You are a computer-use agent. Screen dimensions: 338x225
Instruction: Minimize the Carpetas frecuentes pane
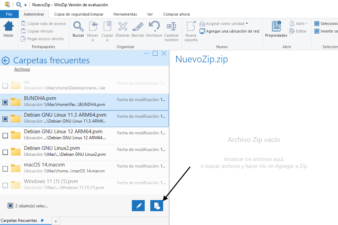(x=146, y=53)
